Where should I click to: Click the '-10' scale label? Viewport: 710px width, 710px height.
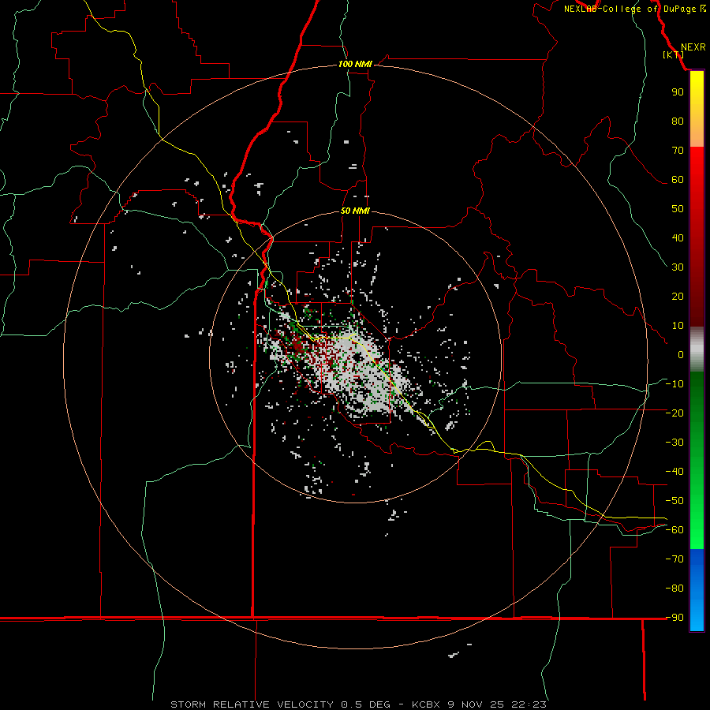pos(674,384)
